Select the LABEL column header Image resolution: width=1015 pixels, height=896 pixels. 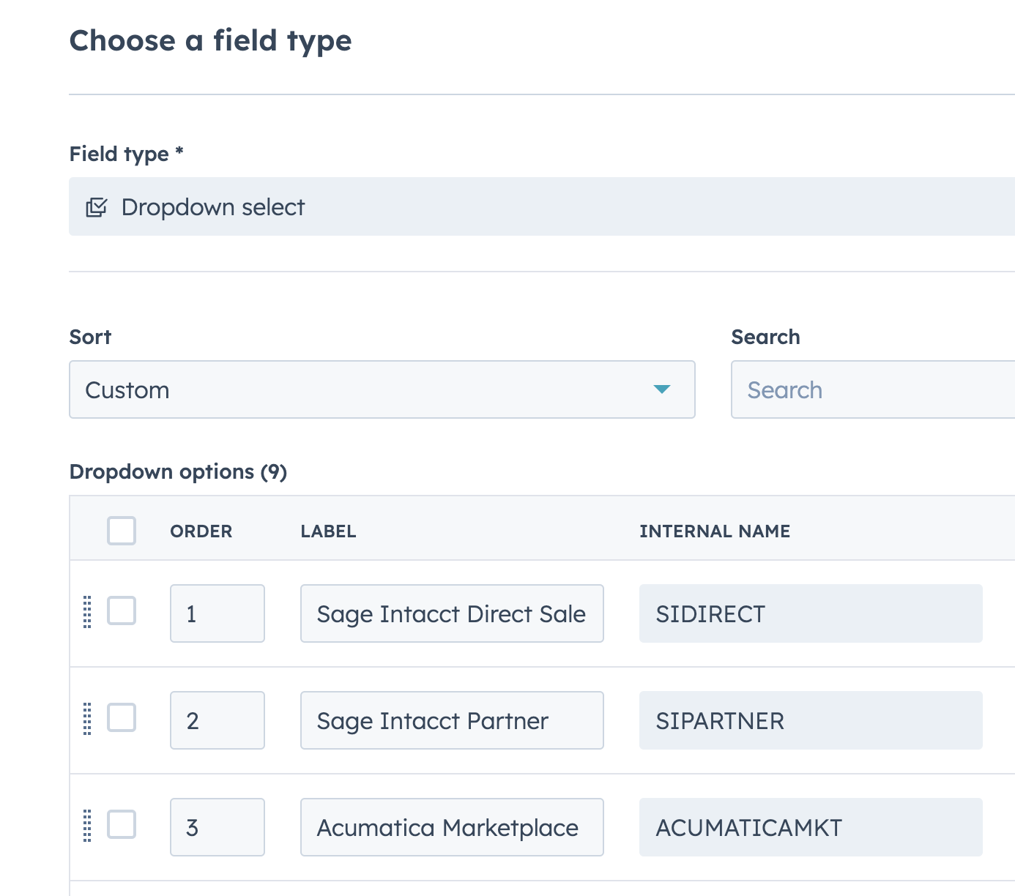[x=327, y=531]
